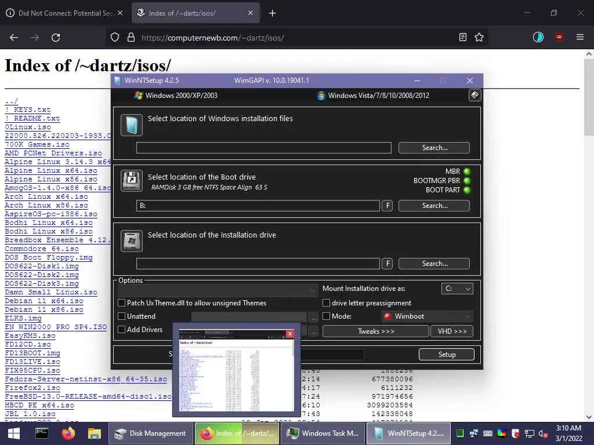The width and height of the screenshot is (594, 445).
Task: Open the Debian 11 x64.iso link
Action: [x=44, y=301]
